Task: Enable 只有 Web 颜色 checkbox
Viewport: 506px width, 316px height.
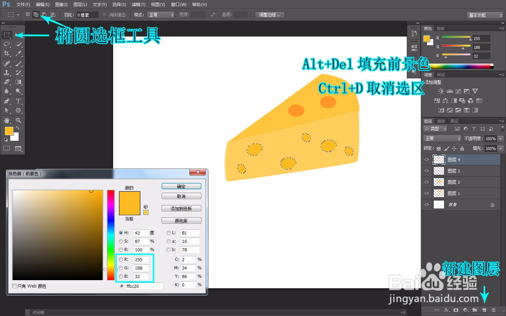Action: click(x=14, y=286)
